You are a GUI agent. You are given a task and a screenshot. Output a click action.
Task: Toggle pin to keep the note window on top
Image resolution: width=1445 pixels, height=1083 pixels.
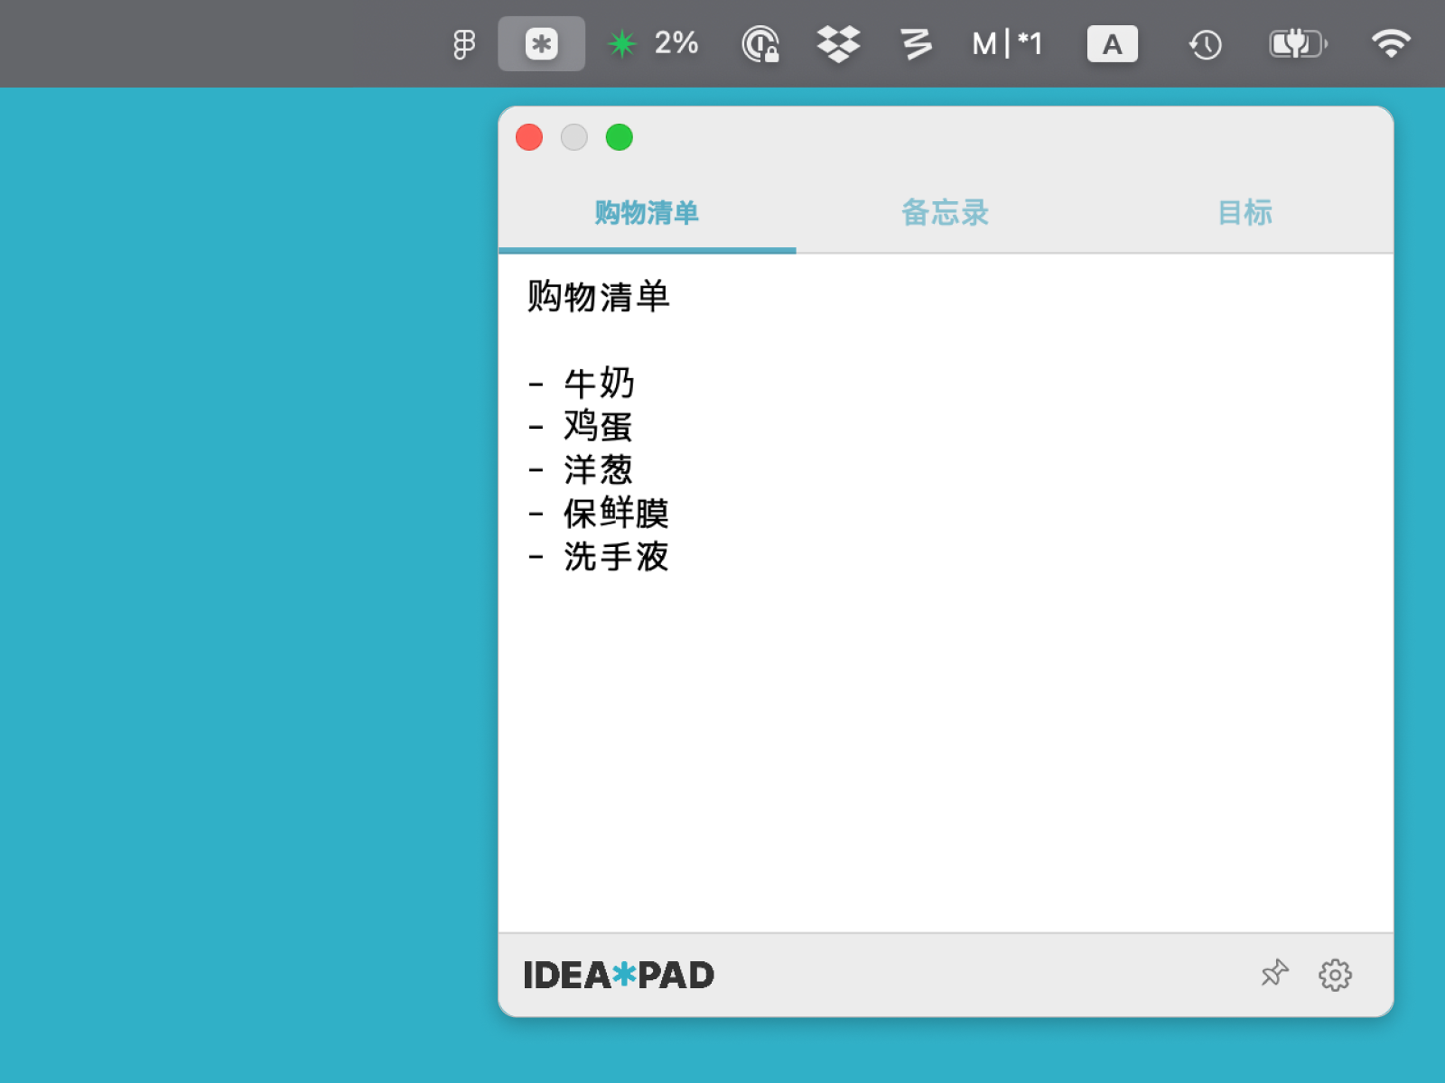[x=1273, y=974]
